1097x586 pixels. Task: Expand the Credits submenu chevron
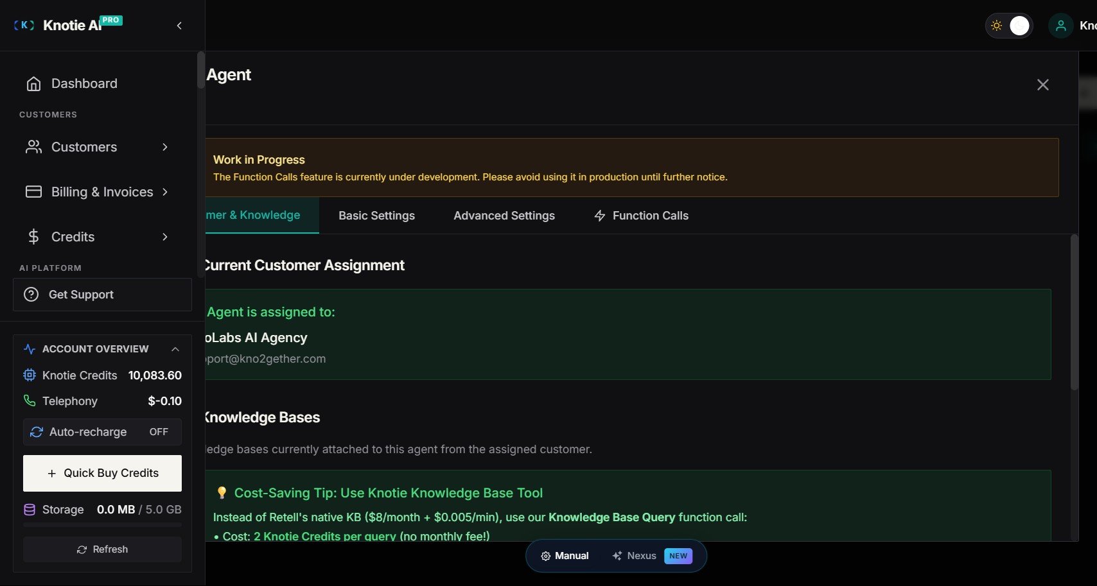pos(165,237)
